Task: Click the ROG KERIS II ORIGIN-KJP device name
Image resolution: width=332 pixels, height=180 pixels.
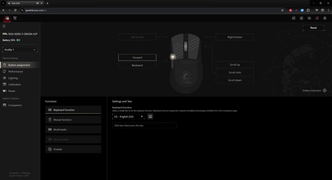Action: pos(23,34)
